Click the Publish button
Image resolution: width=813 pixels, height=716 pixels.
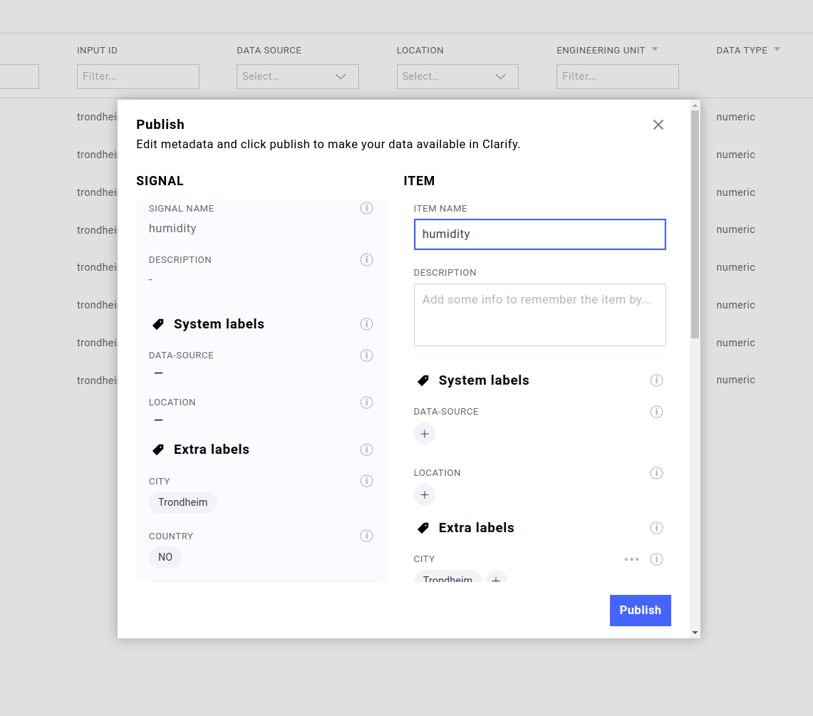tap(640, 611)
